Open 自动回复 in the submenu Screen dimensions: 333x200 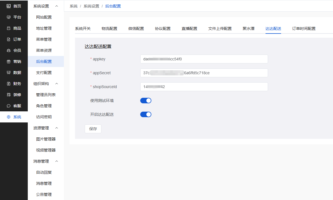click(46, 173)
